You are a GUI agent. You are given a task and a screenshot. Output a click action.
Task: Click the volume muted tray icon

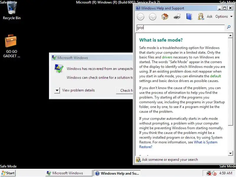[x=214, y=173]
